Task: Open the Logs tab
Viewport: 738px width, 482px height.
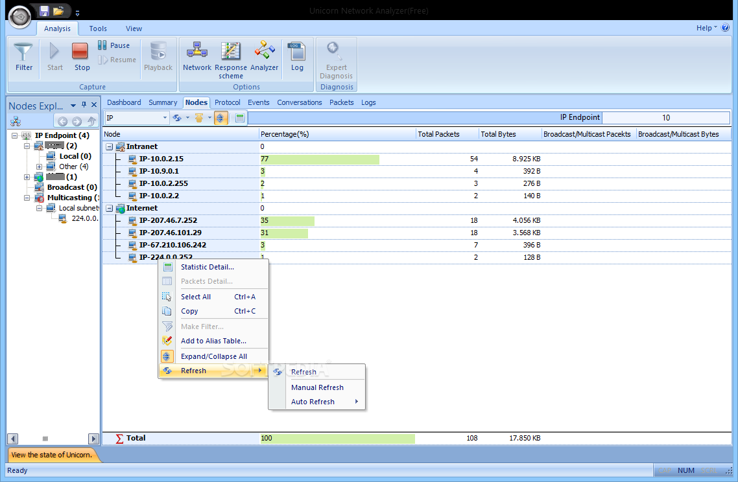Action: coord(368,102)
